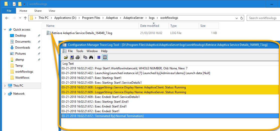280x131 pixels.
Task: Open the Home ribbon tab
Action: [x=23, y=11]
